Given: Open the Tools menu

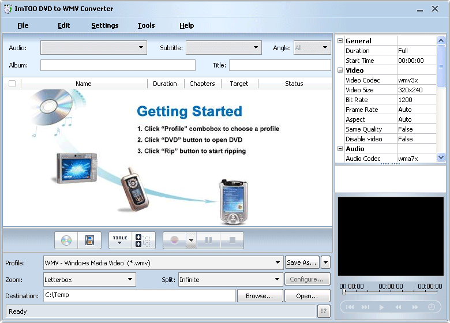Looking at the screenshot, I should coord(146,25).
